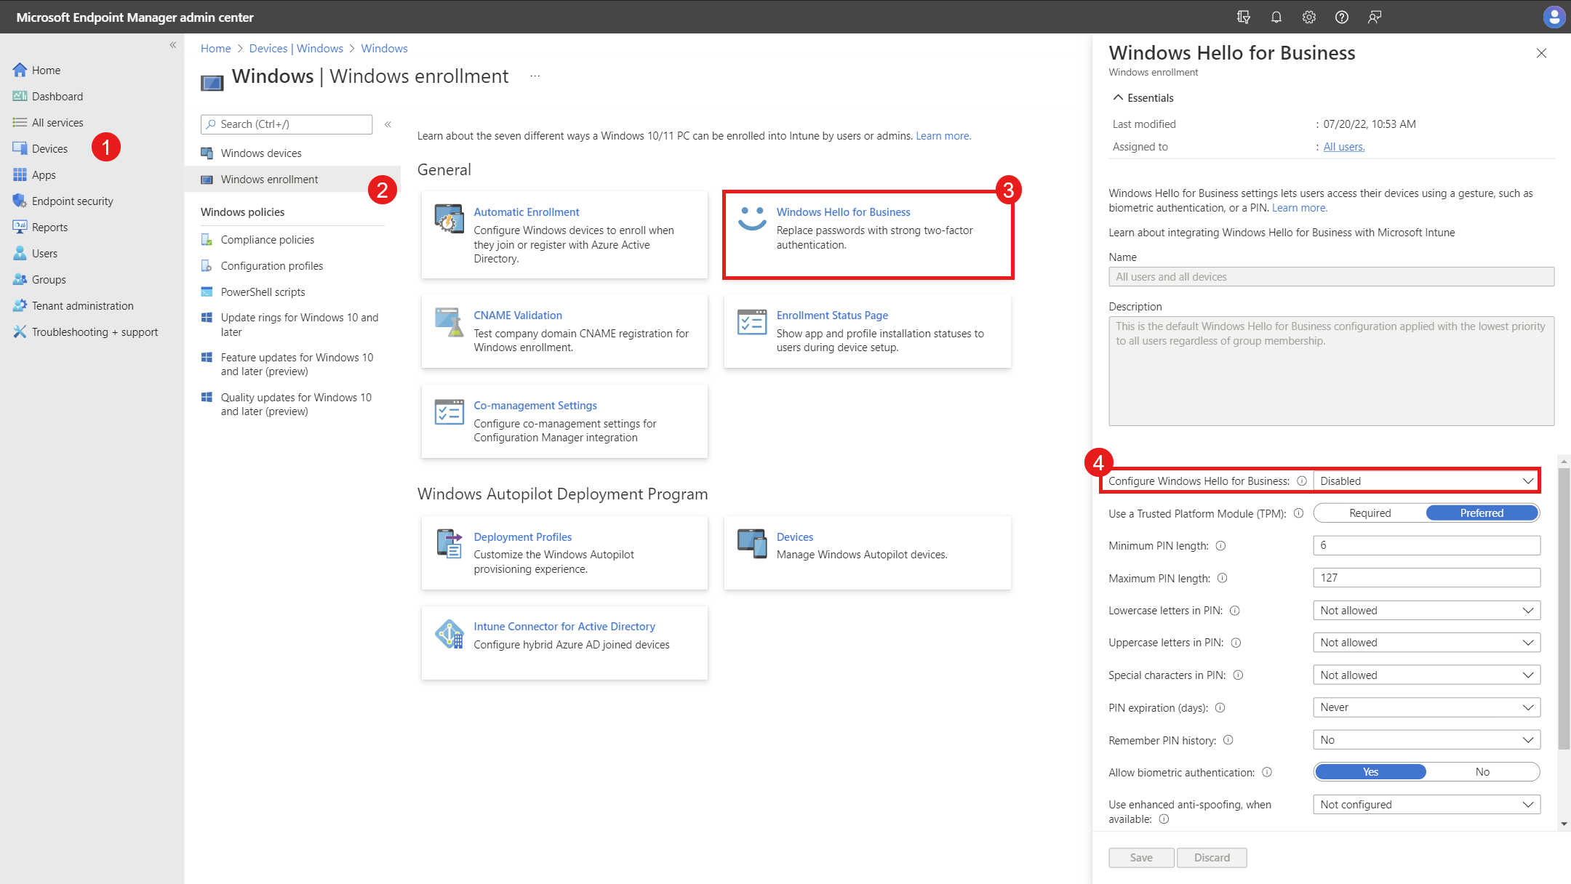Screen dimensions: 1571x884
Task: Navigate to Compliance policies section
Action: point(268,239)
